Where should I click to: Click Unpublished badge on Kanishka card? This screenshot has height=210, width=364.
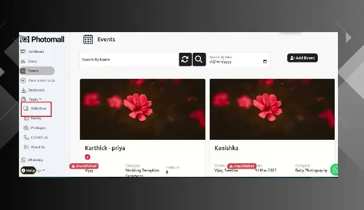pyautogui.click(x=242, y=166)
